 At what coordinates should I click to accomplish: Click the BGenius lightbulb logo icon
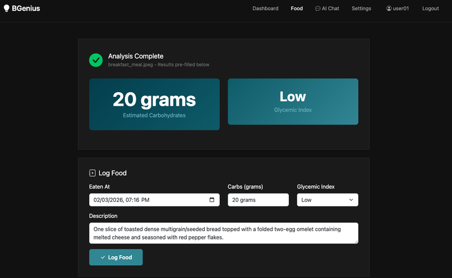(x=6, y=8)
